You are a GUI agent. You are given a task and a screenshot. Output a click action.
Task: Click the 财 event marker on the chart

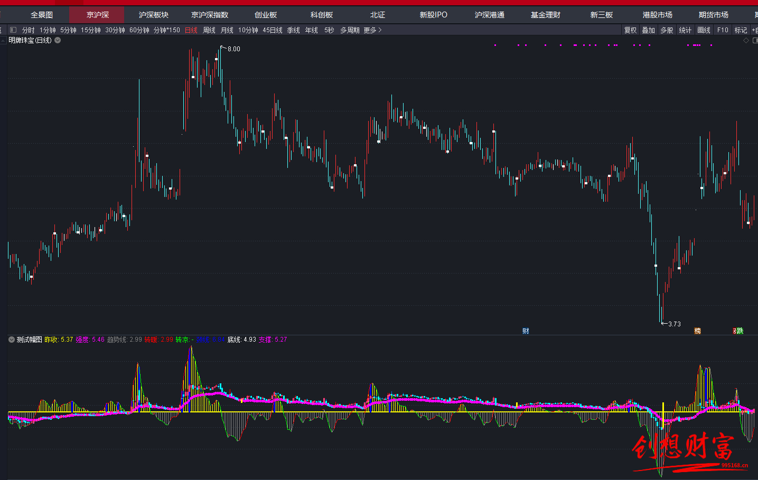(526, 331)
